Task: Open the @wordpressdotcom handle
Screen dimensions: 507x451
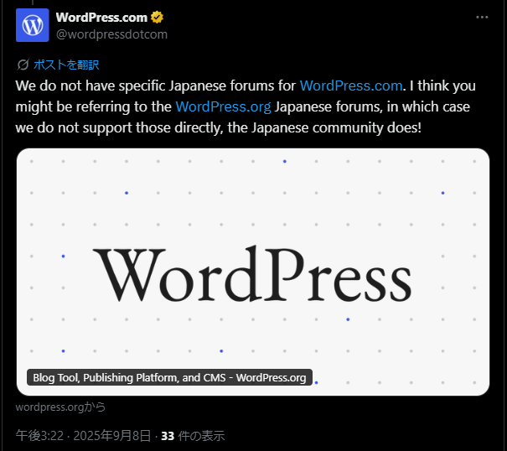Action: point(112,34)
